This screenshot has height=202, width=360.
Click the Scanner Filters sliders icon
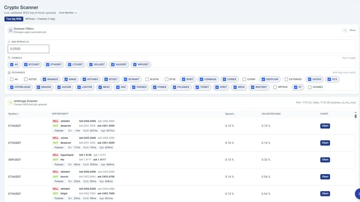tap(10, 30)
